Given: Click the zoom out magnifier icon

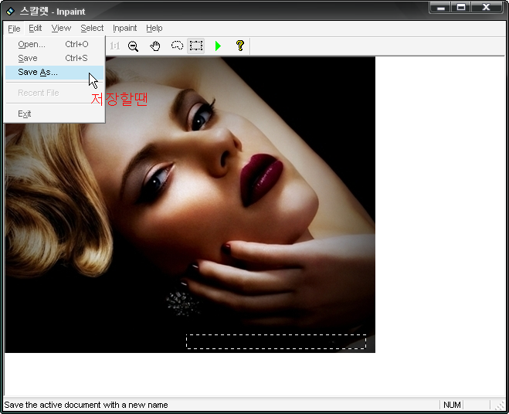Looking at the screenshot, I should coord(133,46).
